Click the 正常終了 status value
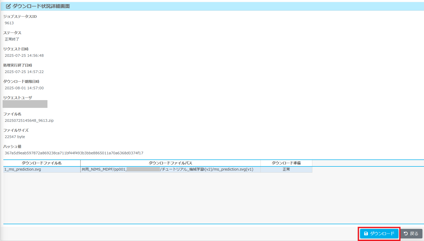424x241 pixels. (12, 39)
